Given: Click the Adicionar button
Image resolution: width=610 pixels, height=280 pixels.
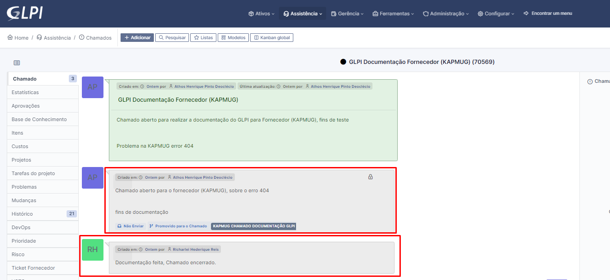Looking at the screenshot, I should click(137, 38).
